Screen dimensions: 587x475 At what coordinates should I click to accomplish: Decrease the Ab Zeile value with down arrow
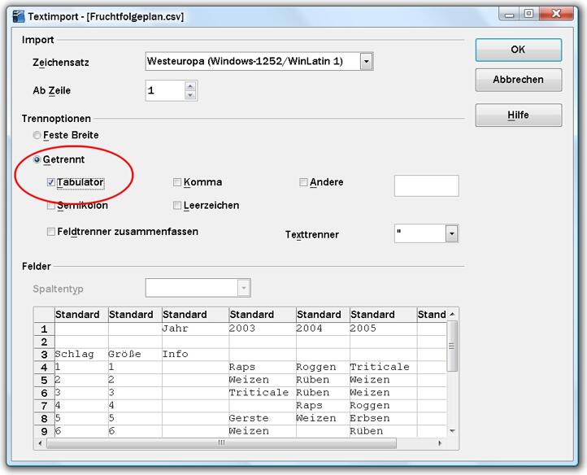coord(190,95)
